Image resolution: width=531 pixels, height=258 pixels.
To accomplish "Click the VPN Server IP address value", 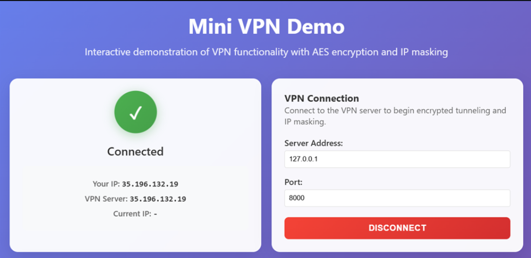I will tap(158, 199).
